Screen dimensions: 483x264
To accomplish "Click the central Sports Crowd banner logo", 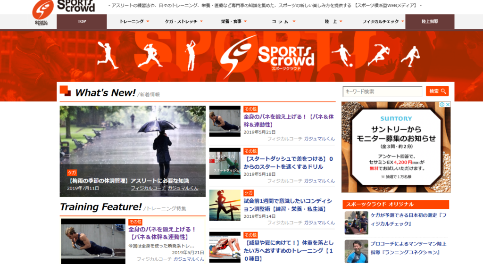I will 267,57.
